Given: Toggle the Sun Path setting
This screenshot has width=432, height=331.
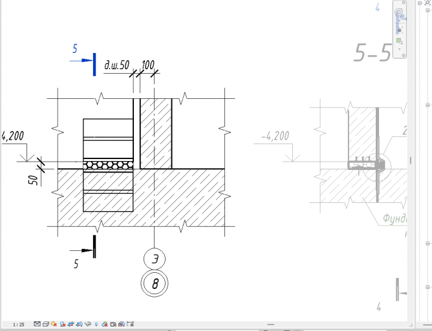Looking at the screenshot, I should click(x=54, y=324).
